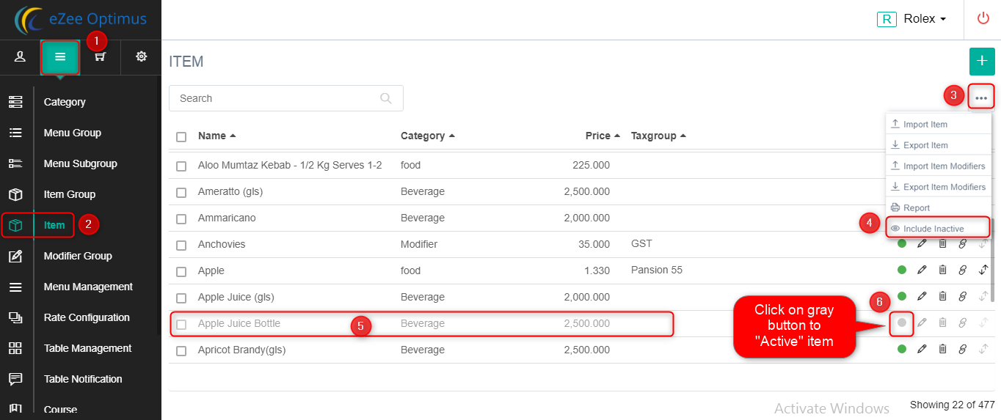1001x420 pixels.
Task: Open Modifier Group in the sidebar
Action: point(78,256)
